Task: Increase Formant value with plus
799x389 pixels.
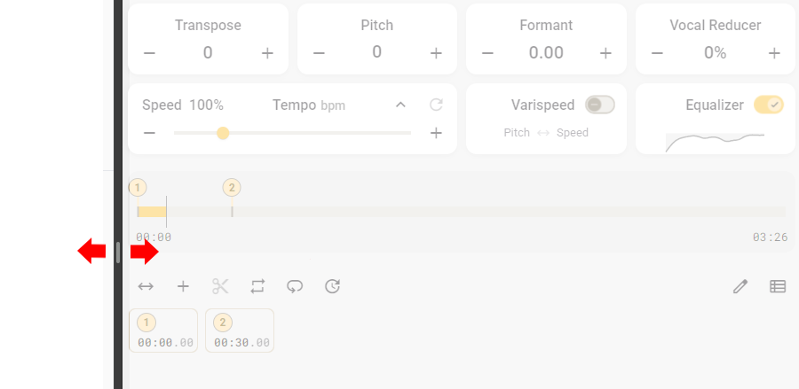Action: pos(605,53)
